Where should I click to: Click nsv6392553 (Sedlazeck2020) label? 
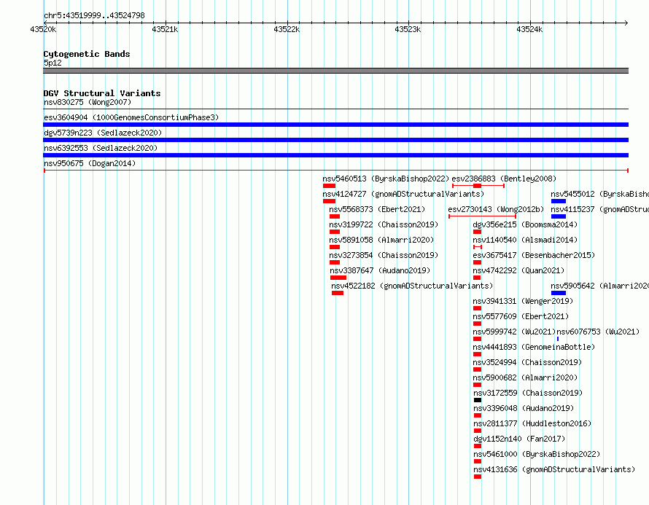pos(101,148)
